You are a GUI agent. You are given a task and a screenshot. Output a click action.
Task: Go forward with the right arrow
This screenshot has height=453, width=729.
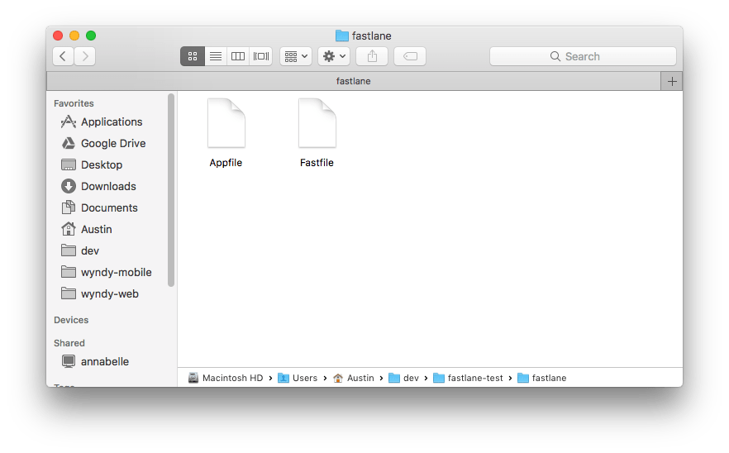[x=85, y=56]
